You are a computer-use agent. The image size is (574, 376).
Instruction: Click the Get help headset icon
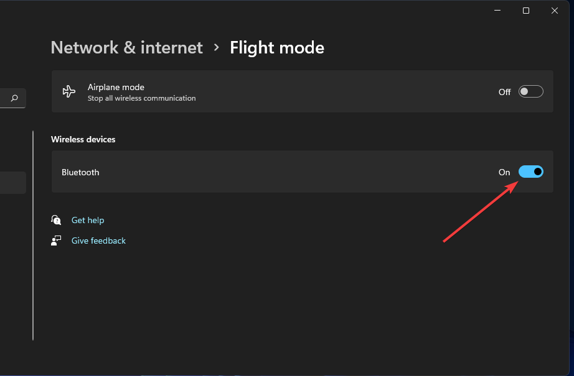pos(56,219)
